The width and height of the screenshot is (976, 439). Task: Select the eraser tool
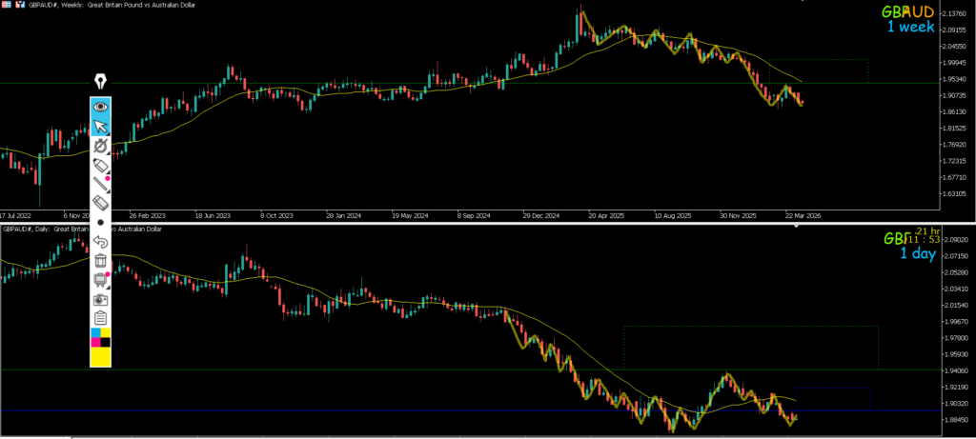101,203
